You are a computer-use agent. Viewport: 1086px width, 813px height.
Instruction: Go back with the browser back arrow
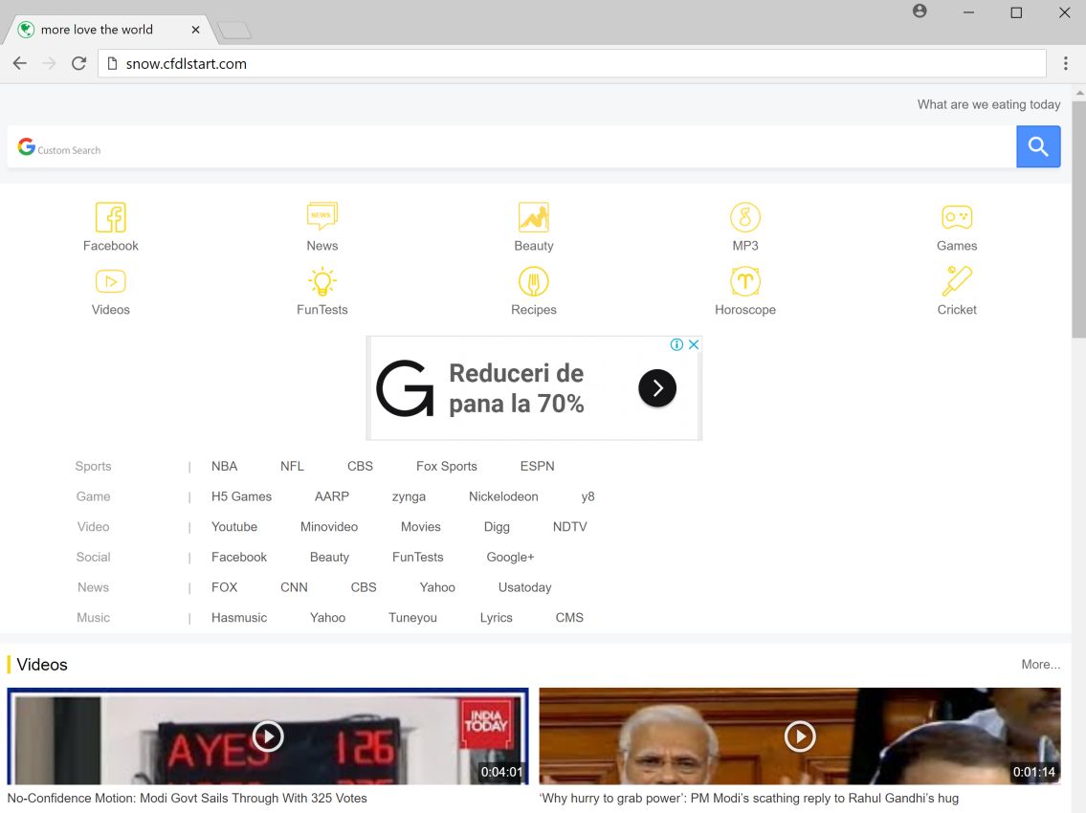click(19, 64)
